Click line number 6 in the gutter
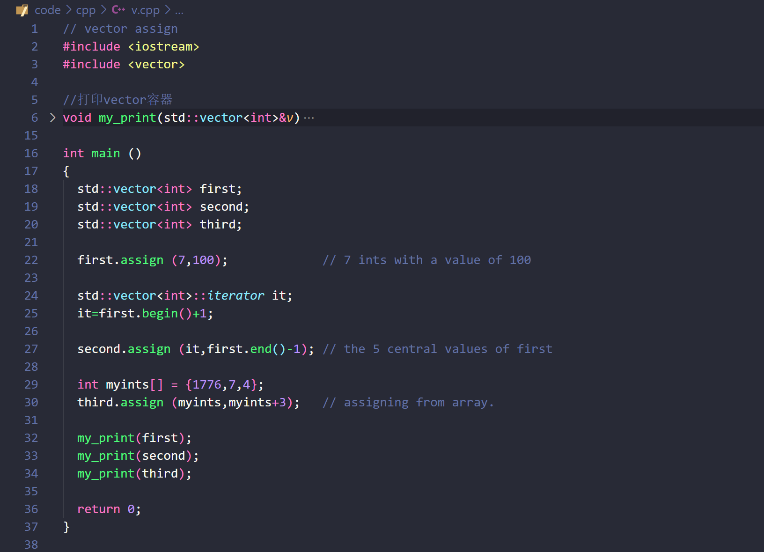This screenshot has height=552, width=764. pos(34,118)
